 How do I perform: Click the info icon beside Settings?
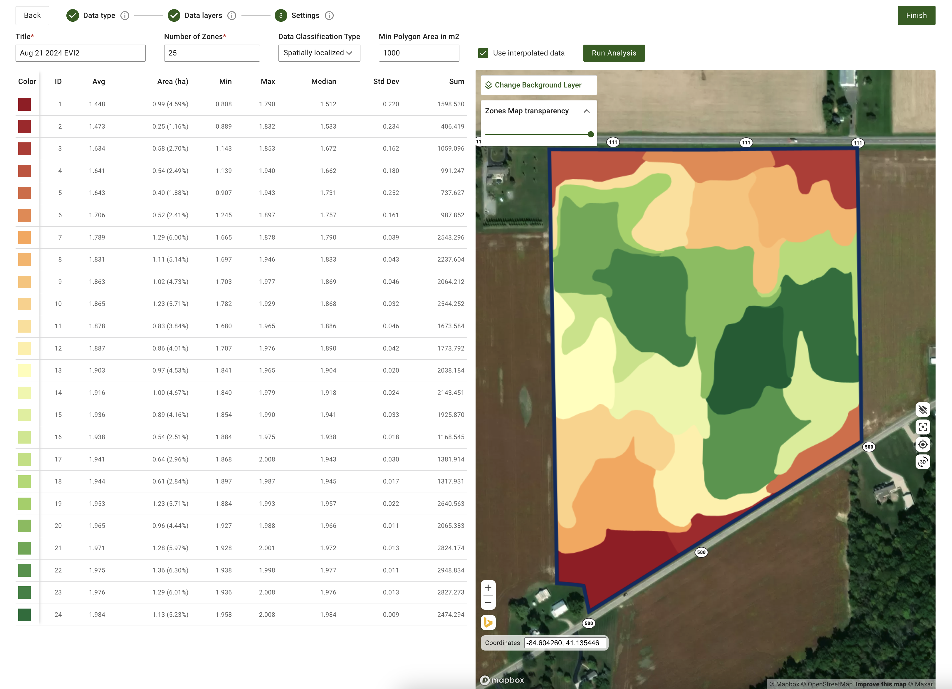pyautogui.click(x=330, y=16)
